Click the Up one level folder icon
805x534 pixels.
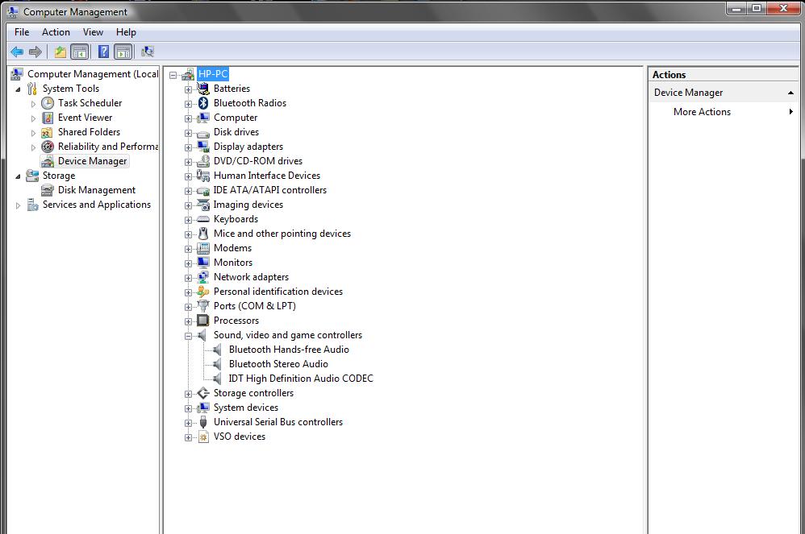point(60,52)
